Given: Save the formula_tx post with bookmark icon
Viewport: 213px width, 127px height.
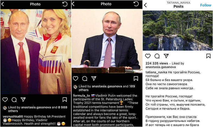Looking at the screenshot, I should [x=136, y=78].
